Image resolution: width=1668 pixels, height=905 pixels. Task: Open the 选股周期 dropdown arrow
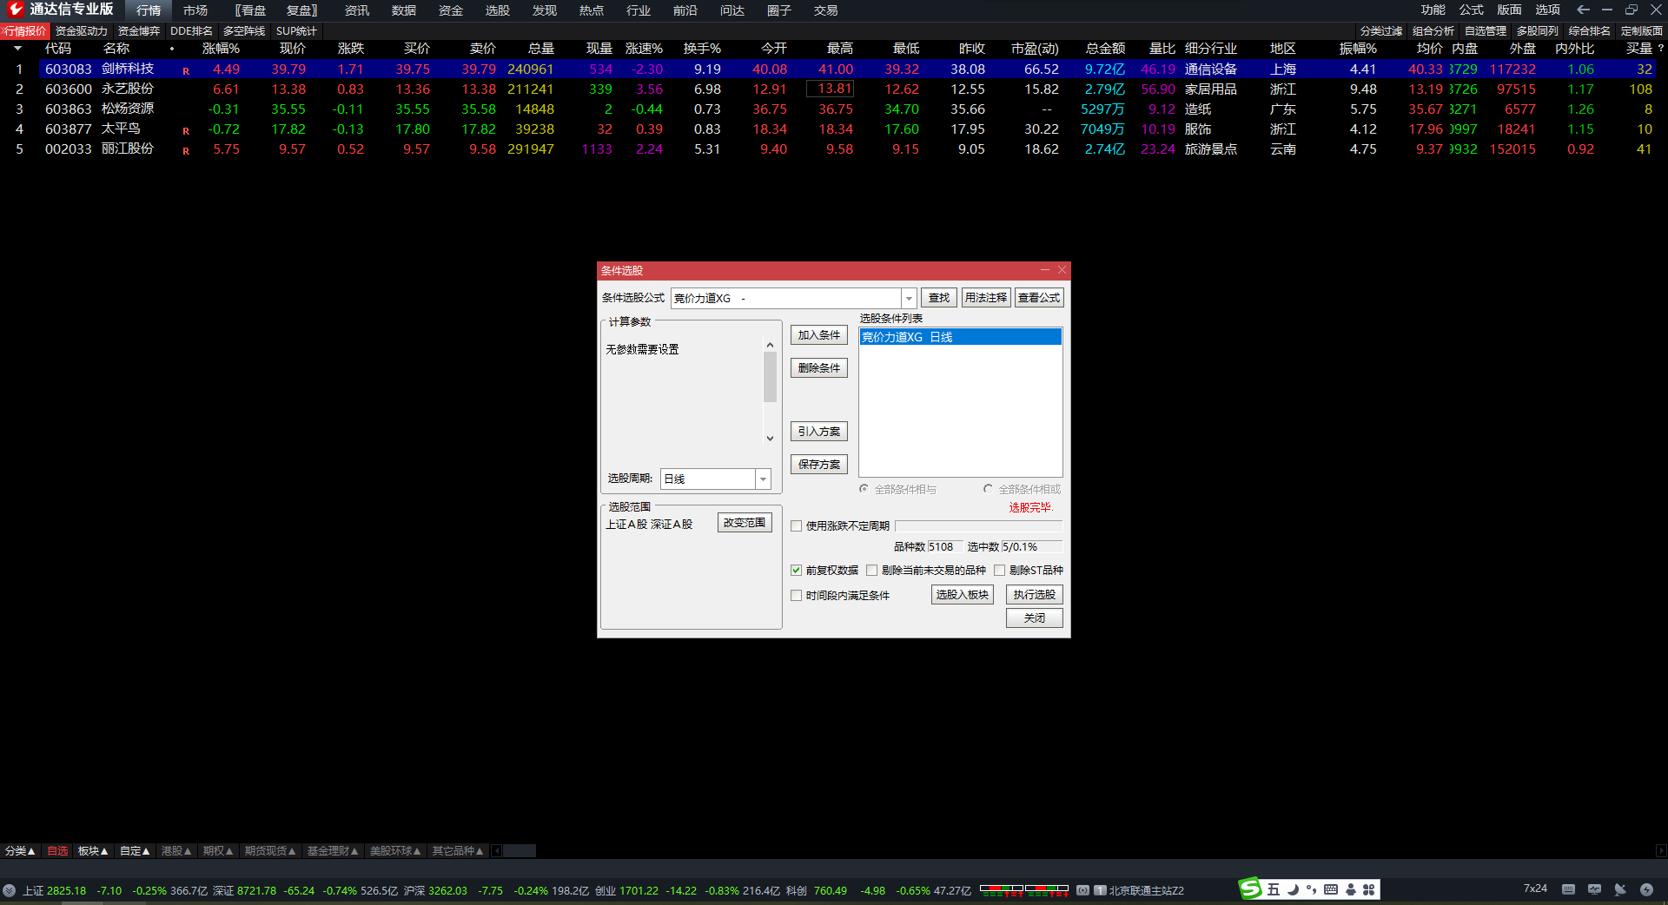point(763,479)
